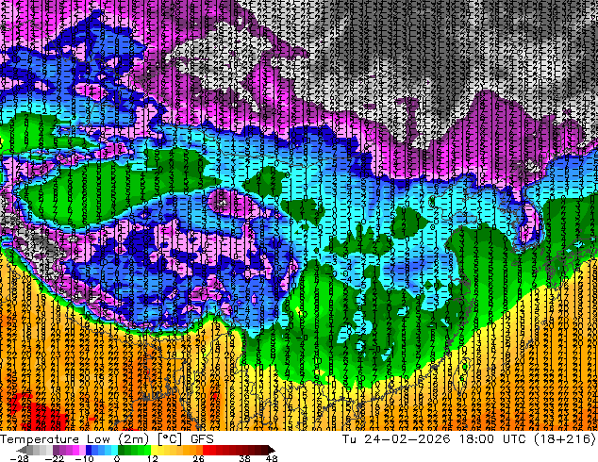The width and height of the screenshot is (598, 462).
Task: Click the 'Tu 24-02-2026' date text
Action: pyautogui.click(x=396, y=439)
